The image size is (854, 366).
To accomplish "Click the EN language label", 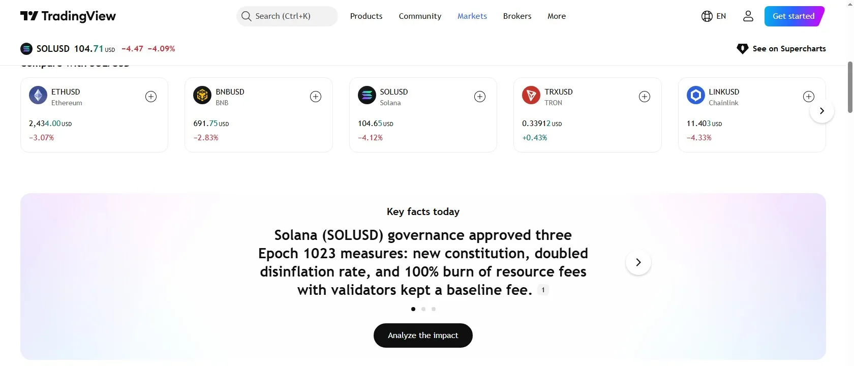I will [721, 16].
